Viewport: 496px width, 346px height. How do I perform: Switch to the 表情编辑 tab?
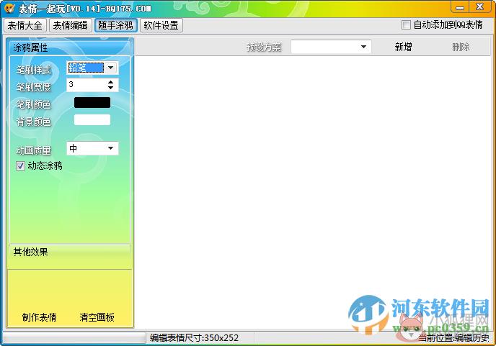pos(70,25)
